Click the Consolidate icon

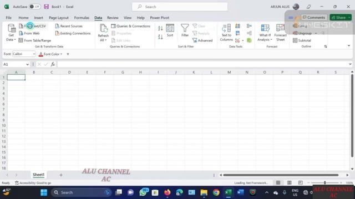[249, 26]
